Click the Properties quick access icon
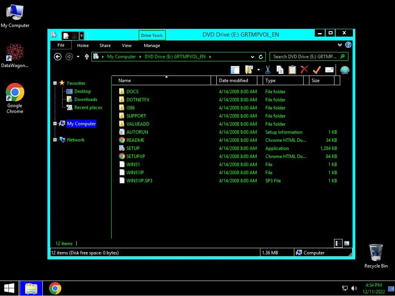The height and width of the screenshot is (296, 395). 66,36
